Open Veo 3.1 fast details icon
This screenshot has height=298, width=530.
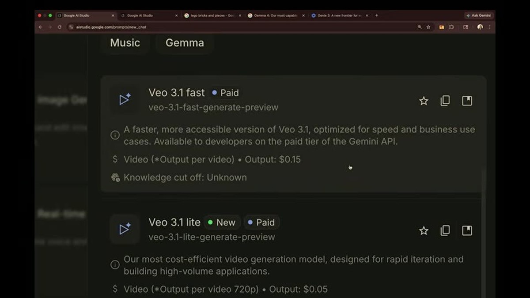[467, 101]
